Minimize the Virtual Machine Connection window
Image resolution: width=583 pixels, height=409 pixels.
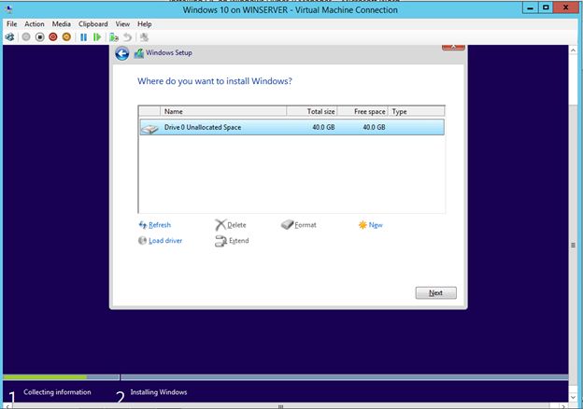click(x=531, y=7)
